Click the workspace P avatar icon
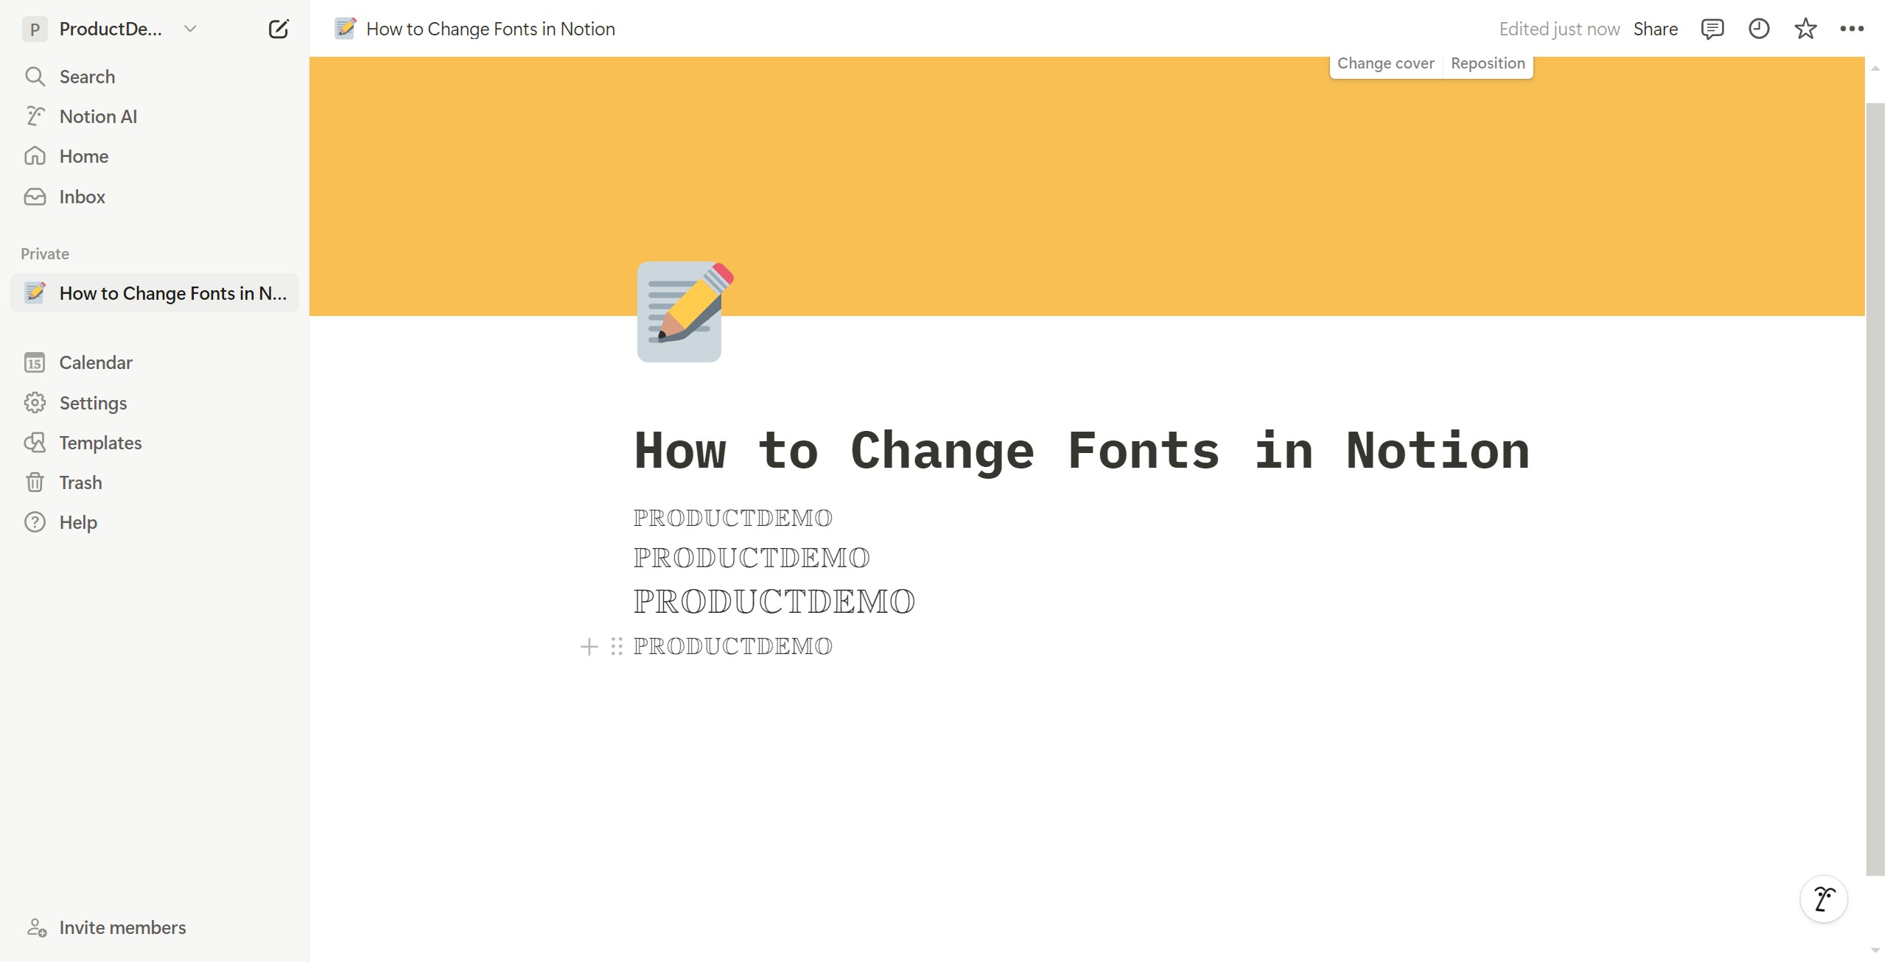Image resolution: width=1887 pixels, height=962 pixels. tap(35, 29)
